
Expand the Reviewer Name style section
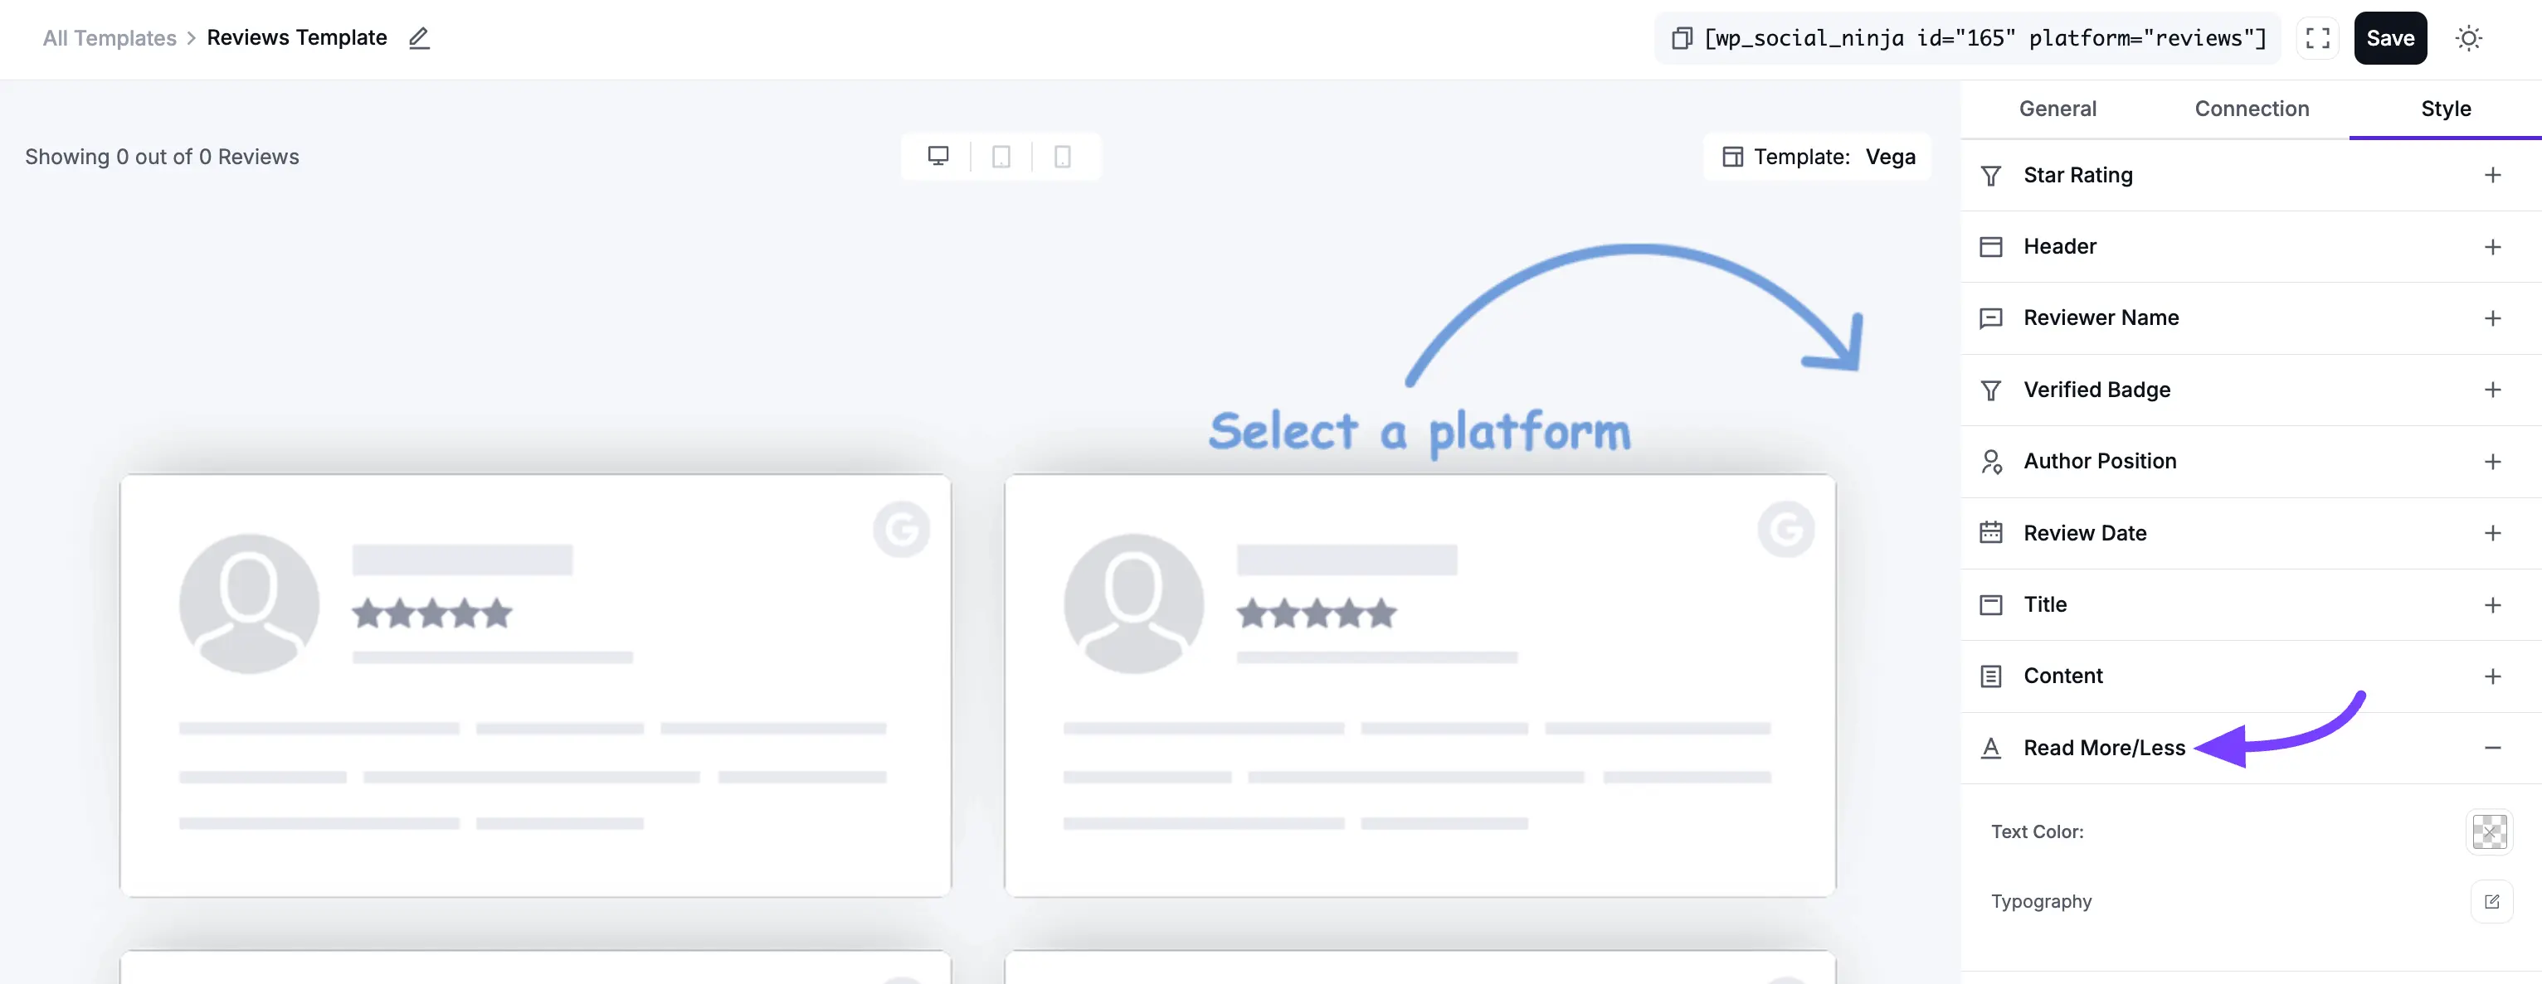coord(2495,317)
